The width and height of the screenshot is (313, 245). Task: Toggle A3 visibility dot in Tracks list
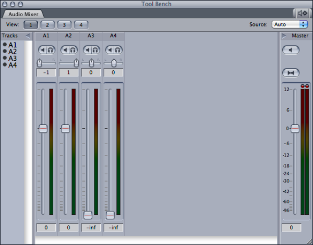(5, 58)
